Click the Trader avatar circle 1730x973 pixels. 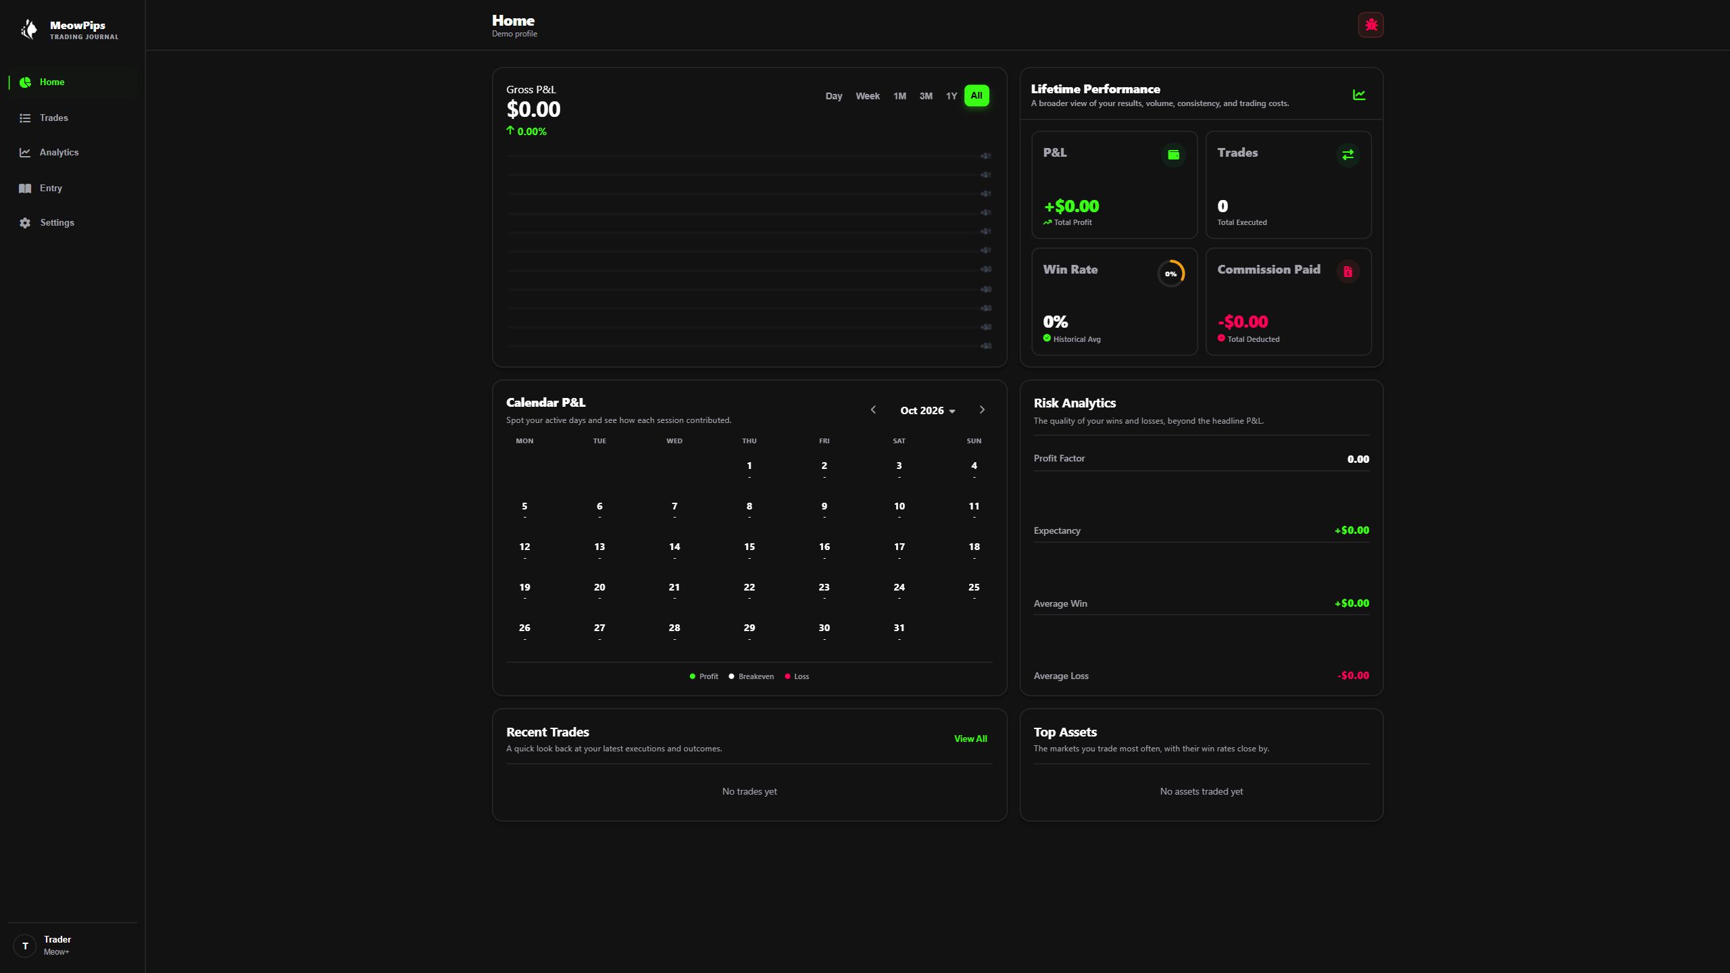[25, 946]
